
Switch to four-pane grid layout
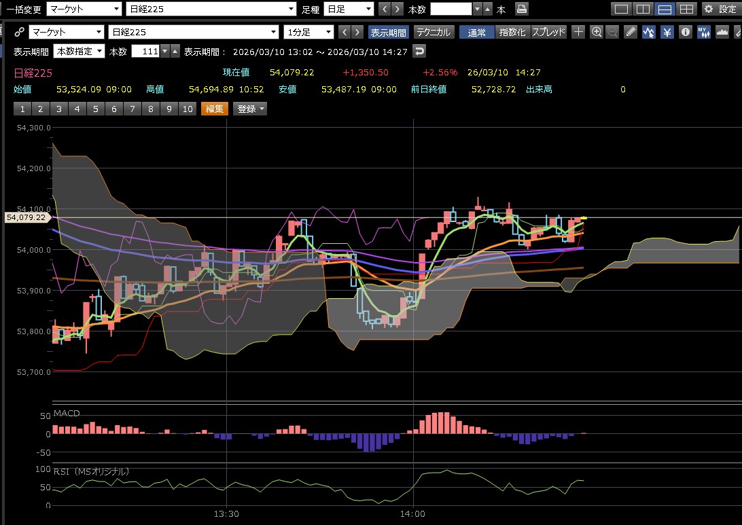point(686,9)
